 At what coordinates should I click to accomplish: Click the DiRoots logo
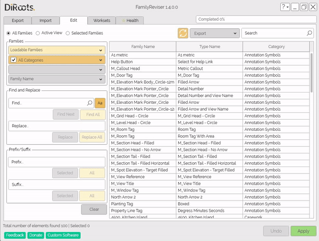click(20, 7)
